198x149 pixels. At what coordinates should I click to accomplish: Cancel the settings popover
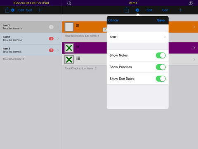click(113, 20)
